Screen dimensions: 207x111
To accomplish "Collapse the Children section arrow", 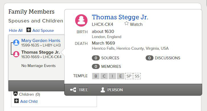I will [15, 94].
